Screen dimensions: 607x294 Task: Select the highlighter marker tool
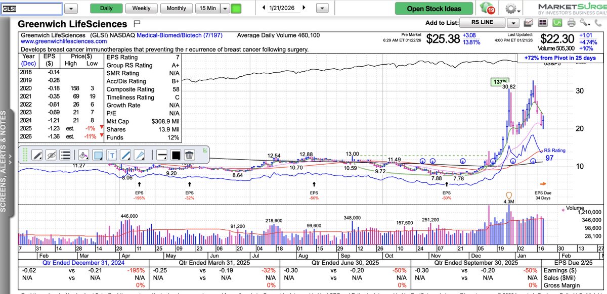84,155
